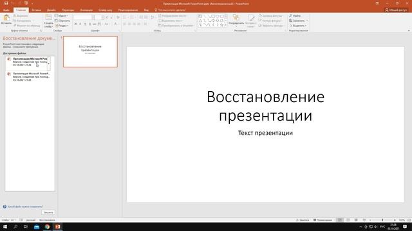
Task: Switch to the Transitions (Переходы) tab
Action: (x=68, y=10)
